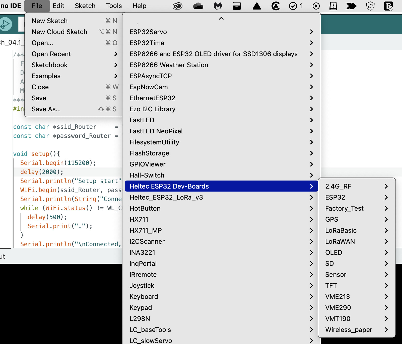This screenshot has width=402, height=344.
Task: Click the double-arrow menu bar icon
Action: tap(351, 6)
